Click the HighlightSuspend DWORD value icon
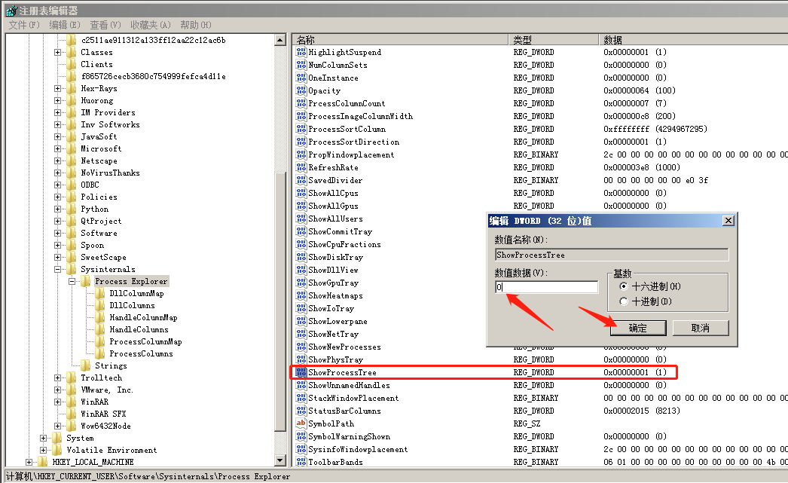This screenshot has width=788, height=483. (301, 52)
